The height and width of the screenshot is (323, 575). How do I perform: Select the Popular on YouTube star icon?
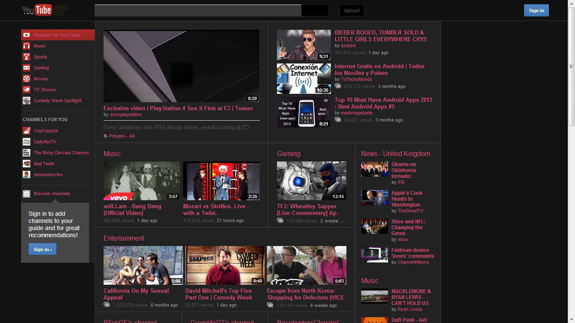27,35
